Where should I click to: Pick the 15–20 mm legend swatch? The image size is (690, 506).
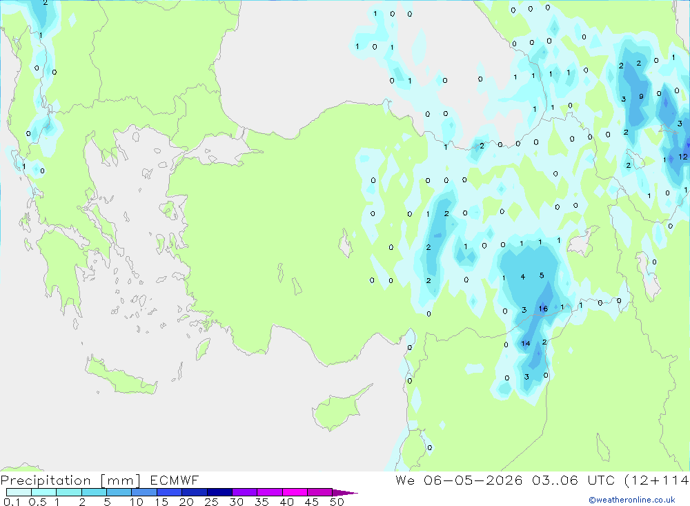pyautogui.click(x=170, y=492)
